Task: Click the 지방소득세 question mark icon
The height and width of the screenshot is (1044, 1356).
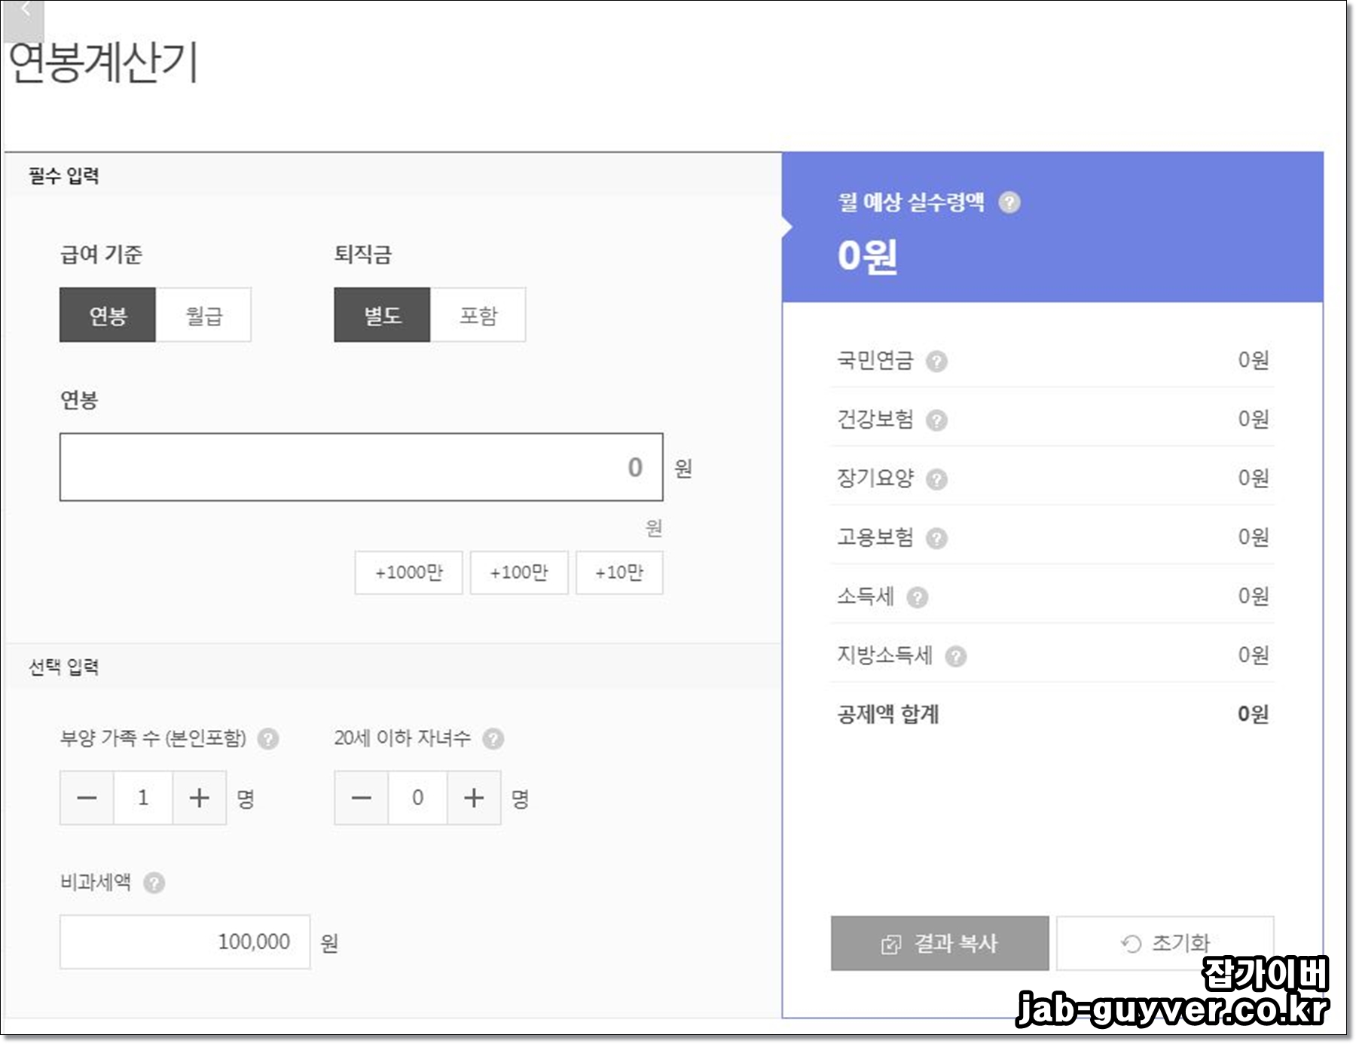Action: coord(958,656)
